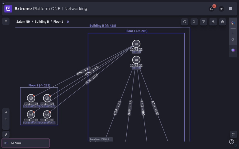Screen dimensions: 239x149
Task: Click link label A 1:2 - eth0
Action: point(142,108)
